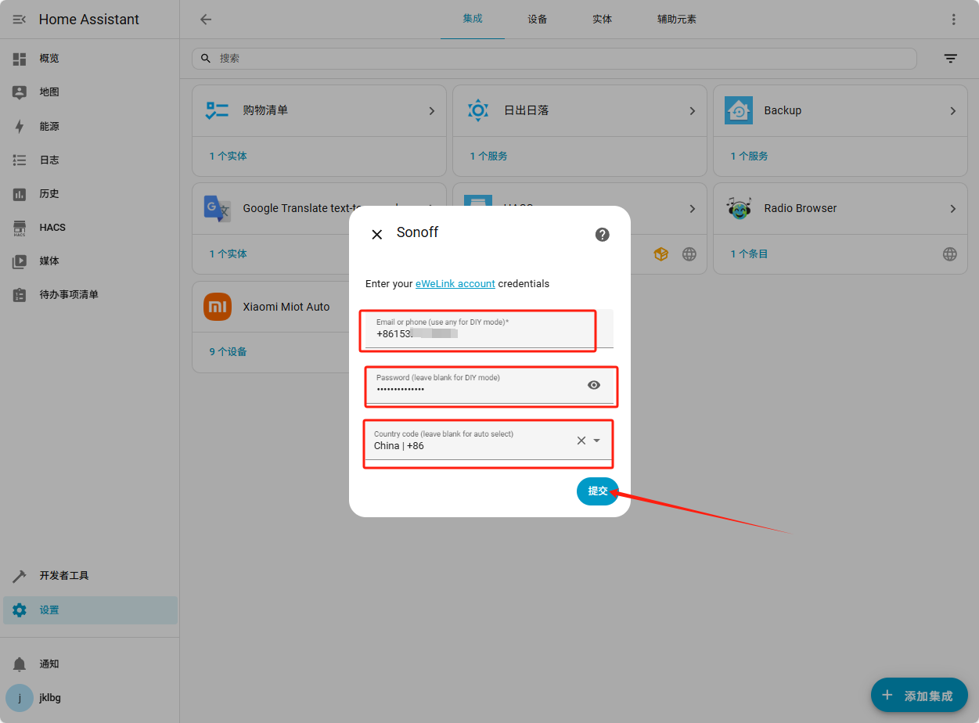979x723 pixels.
Task: Click the Xiaomi Miot Auto logo
Action: pyautogui.click(x=218, y=307)
